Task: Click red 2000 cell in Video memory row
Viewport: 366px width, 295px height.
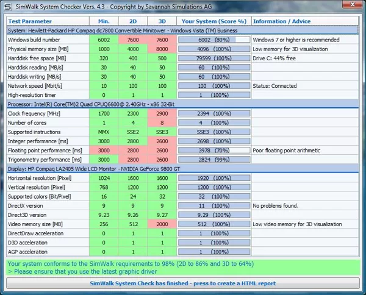Action: click(x=162, y=224)
